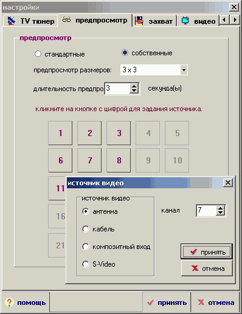Click отмена at bottom of настройки window
The height and width of the screenshot is (314, 242).
point(215,302)
